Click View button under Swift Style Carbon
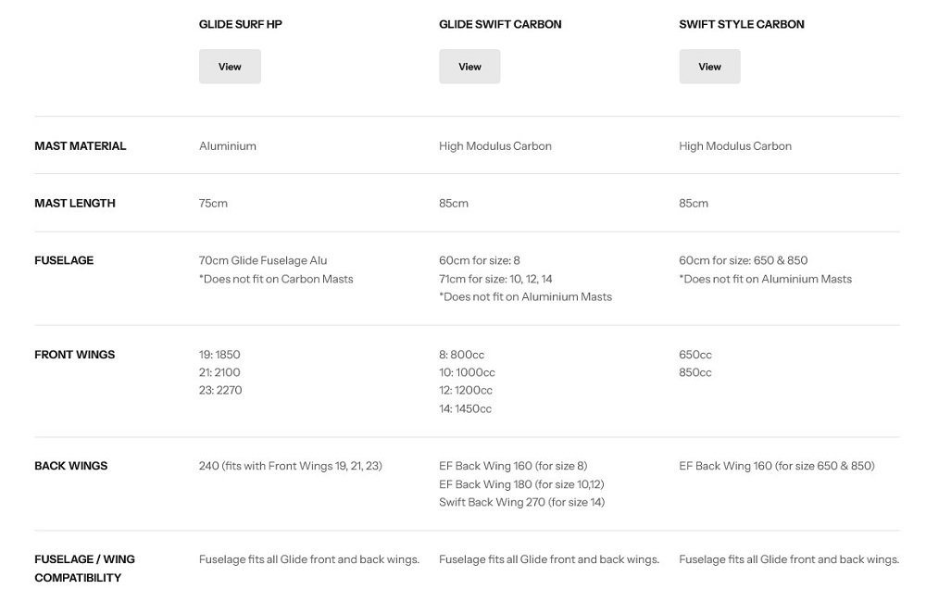Image resolution: width=926 pixels, height=589 pixels. click(x=709, y=66)
